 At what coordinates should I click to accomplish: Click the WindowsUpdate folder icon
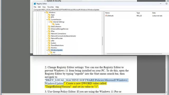pos(49,50)
